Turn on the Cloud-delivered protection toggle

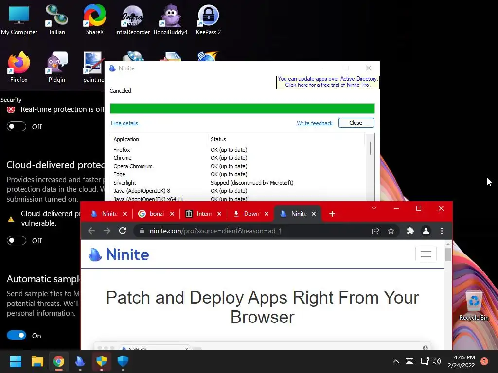point(17,241)
